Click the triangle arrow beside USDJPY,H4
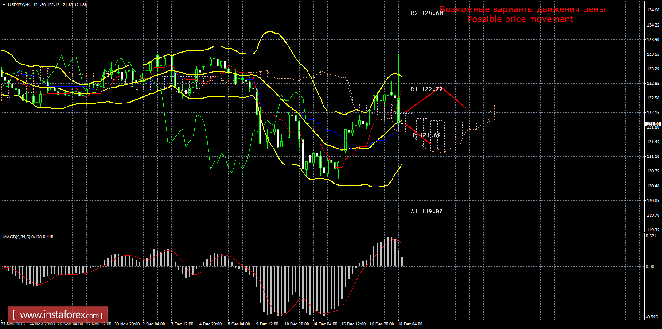 [4, 4]
